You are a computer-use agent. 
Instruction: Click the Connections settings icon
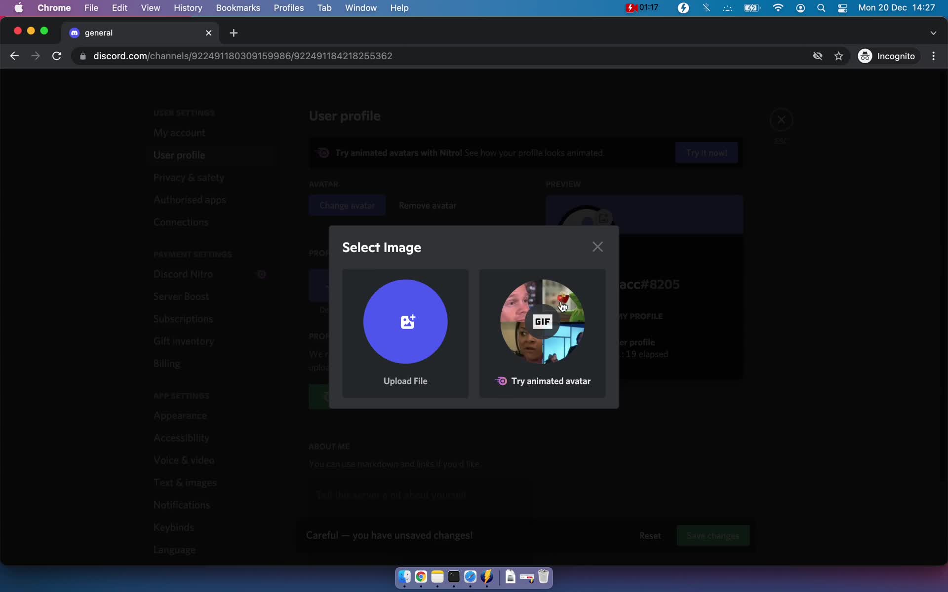(180, 222)
